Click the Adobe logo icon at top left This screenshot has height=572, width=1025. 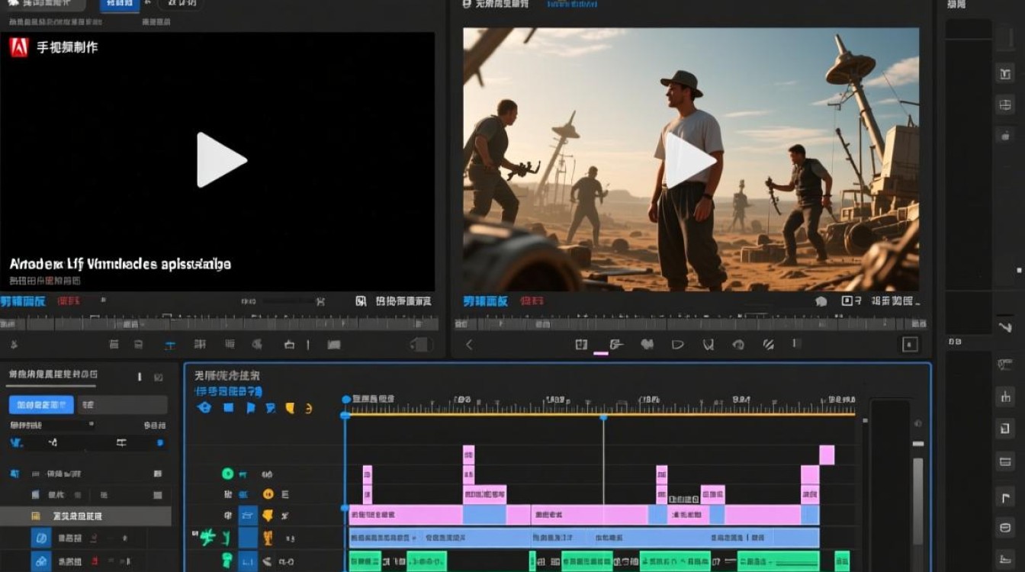(x=19, y=47)
